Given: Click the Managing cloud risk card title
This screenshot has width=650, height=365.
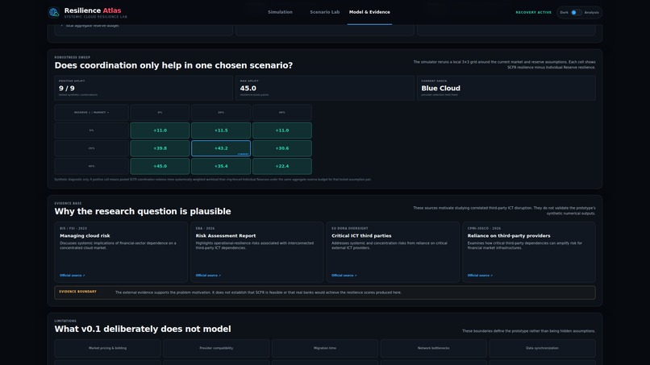Looking at the screenshot, I should pos(85,235).
